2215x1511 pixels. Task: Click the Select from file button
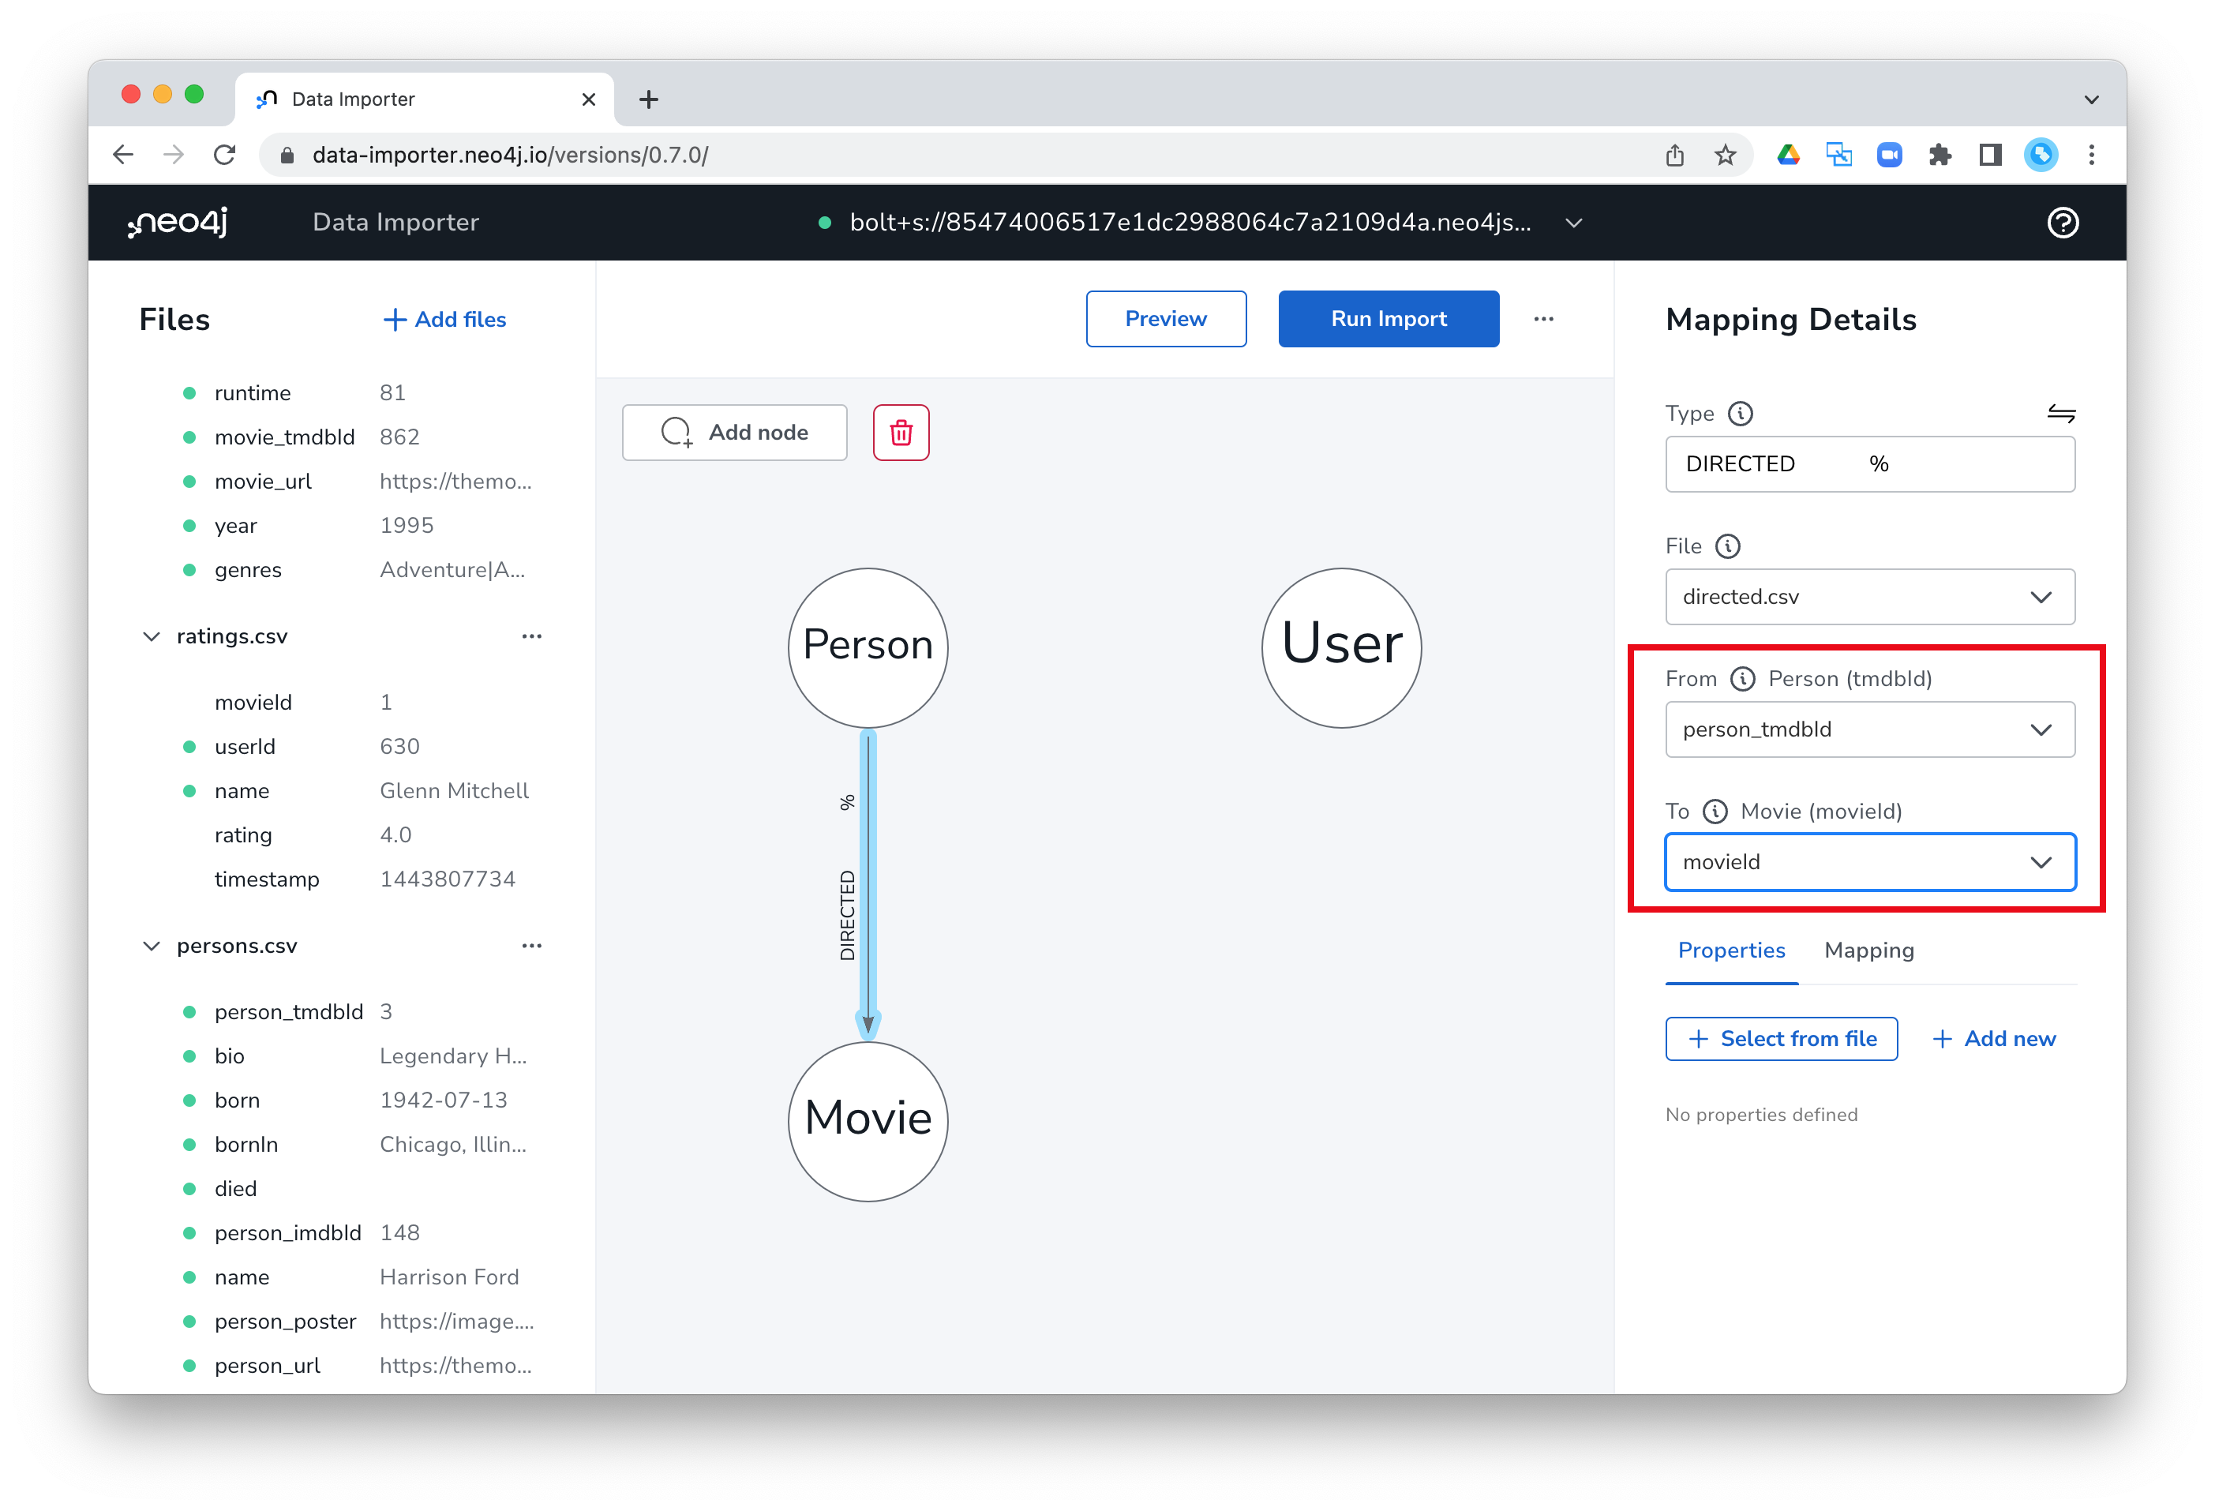tap(1779, 1037)
